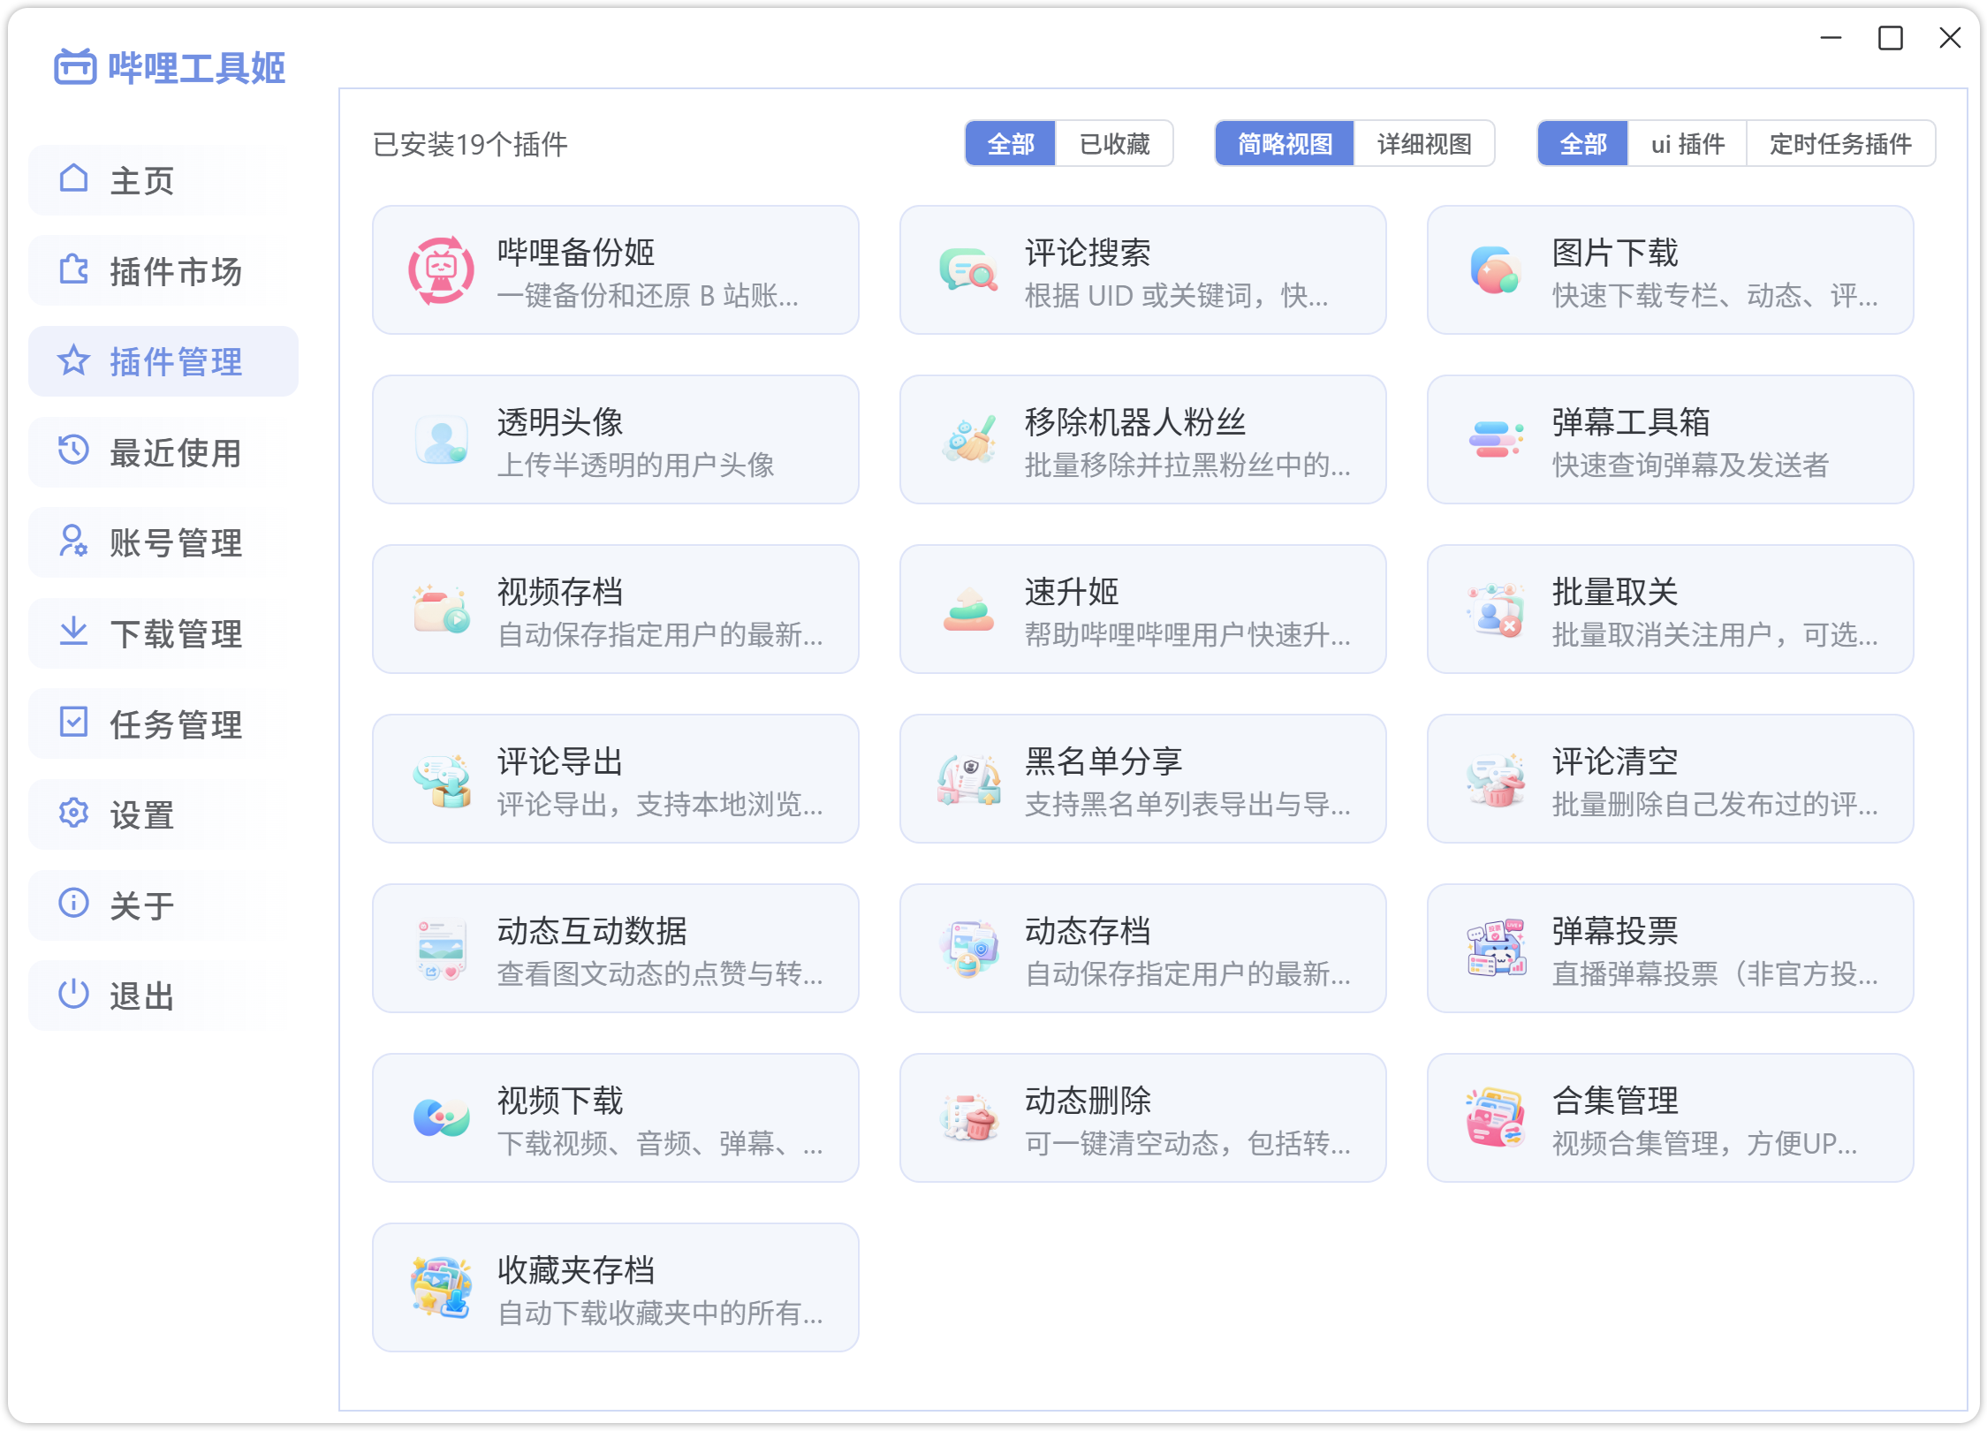Click description '支持黑名单列表导出与导...'

(1187, 804)
